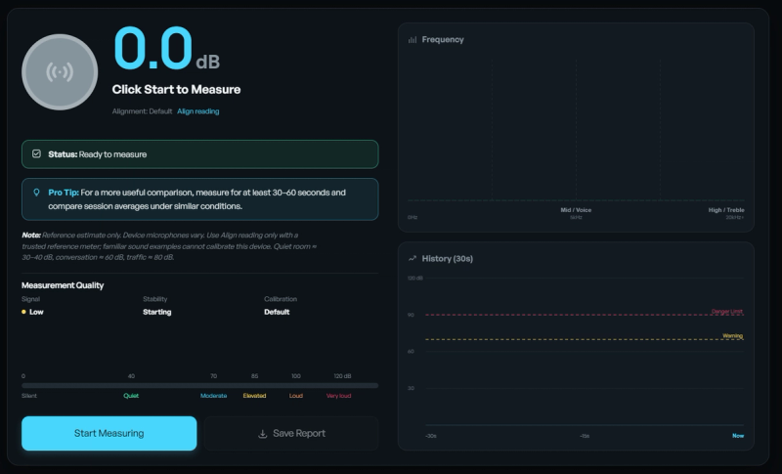Click the Silent scale label

pos(29,396)
